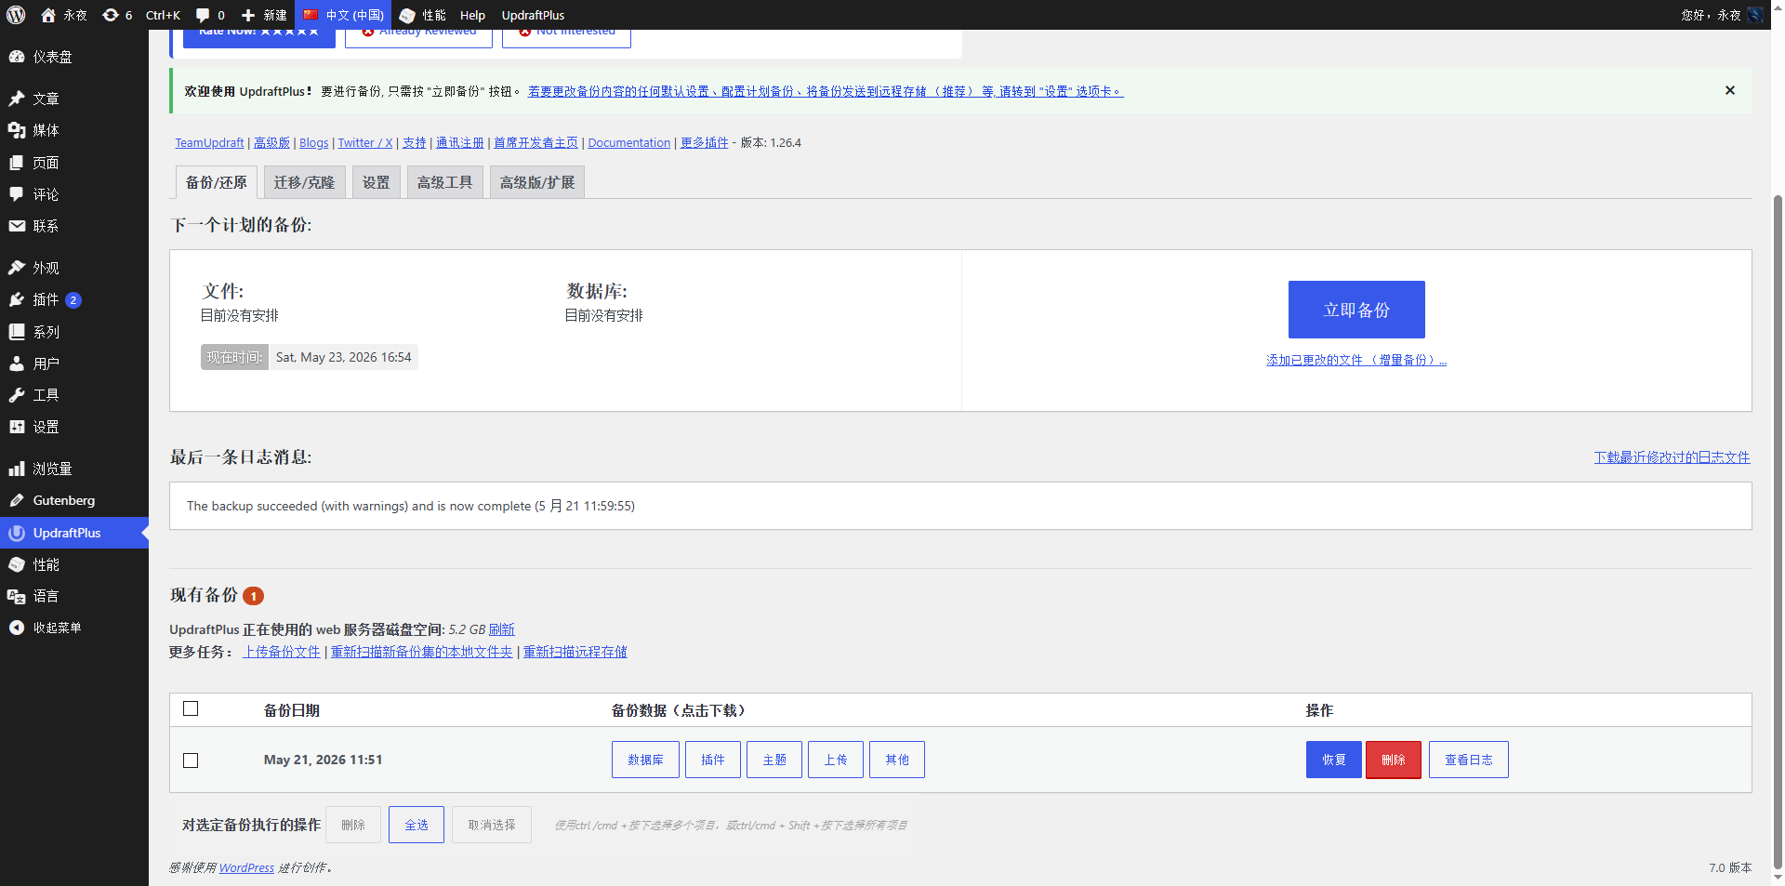1785x886 pixels.
Task: Click 添加已更改的文件（增量备份）link
Action: tap(1356, 360)
